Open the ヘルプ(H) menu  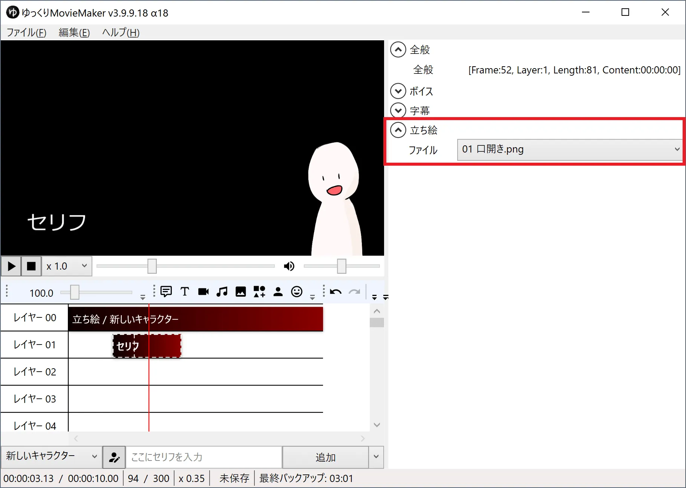coord(121,32)
